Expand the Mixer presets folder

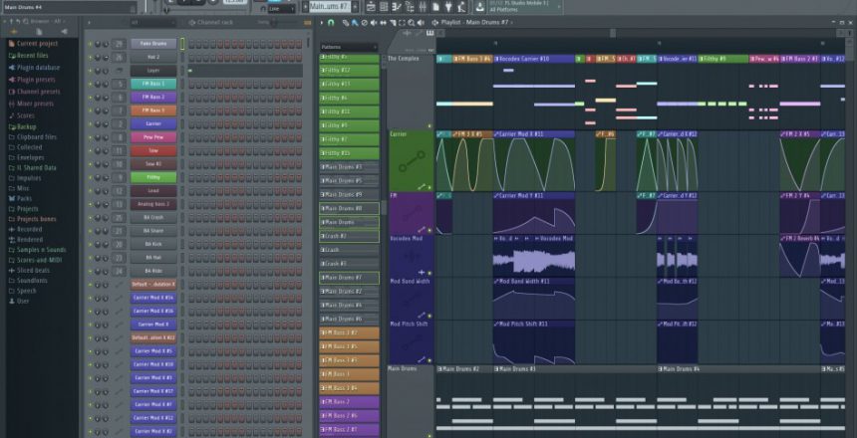pos(31,104)
